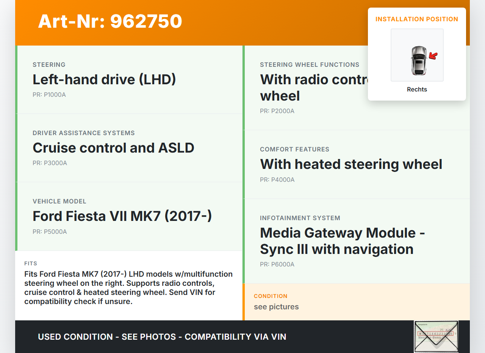Select "With heated steering wheel" text
Viewport: 485px width, 353px height.
351,164
